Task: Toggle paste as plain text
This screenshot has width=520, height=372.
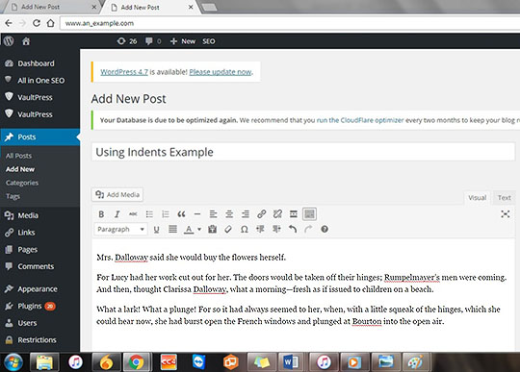Action: pyautogui.click(x=212, y=229)
